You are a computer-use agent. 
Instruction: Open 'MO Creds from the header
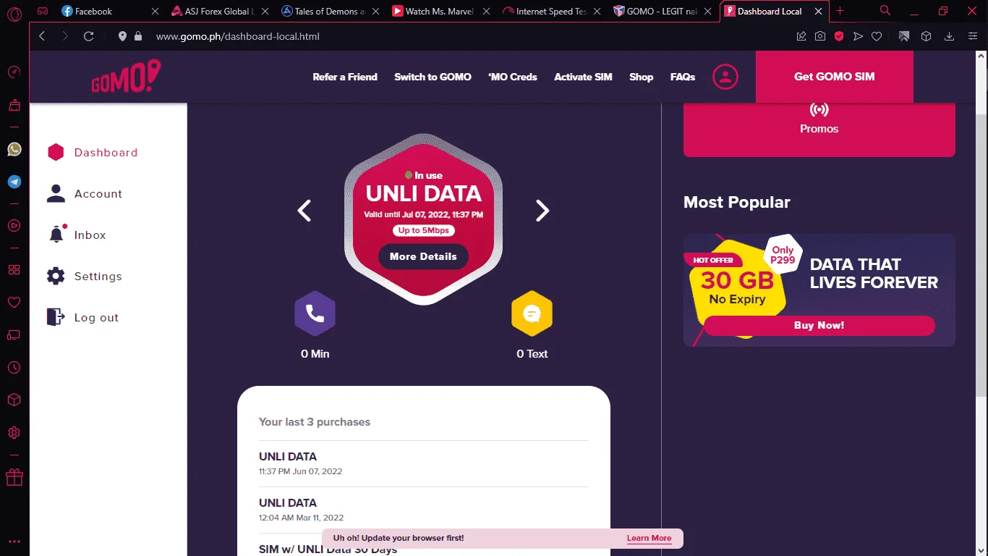513,77
